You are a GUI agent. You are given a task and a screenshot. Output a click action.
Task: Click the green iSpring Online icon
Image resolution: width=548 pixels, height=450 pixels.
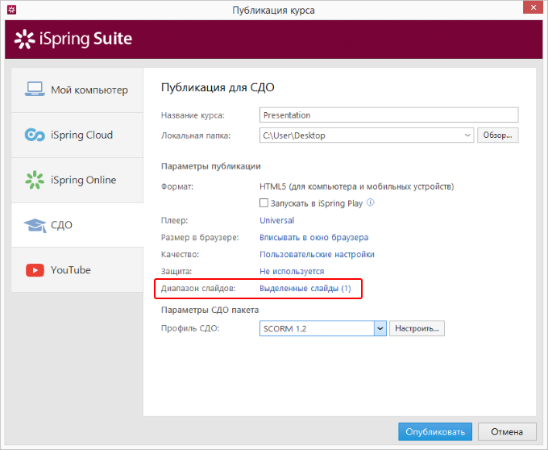35,180
